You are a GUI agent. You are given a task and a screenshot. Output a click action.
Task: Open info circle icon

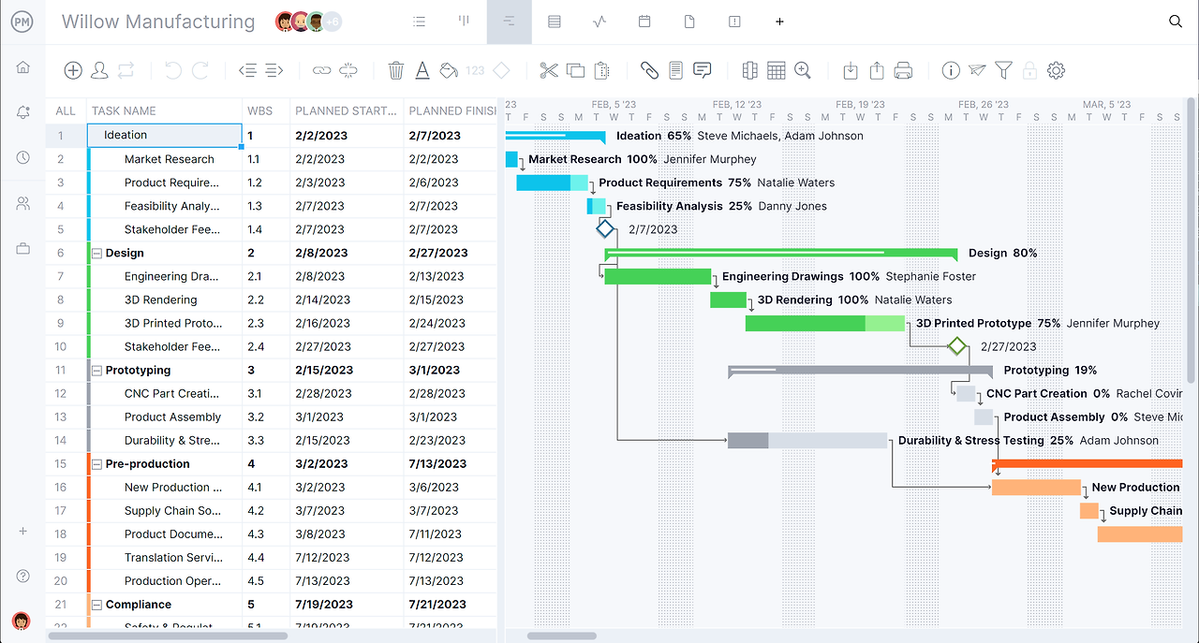[x=951, y=70]
